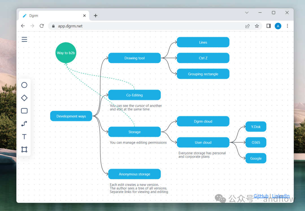
Task: Select the green Way to b2b circle
Action: point(66,53)
